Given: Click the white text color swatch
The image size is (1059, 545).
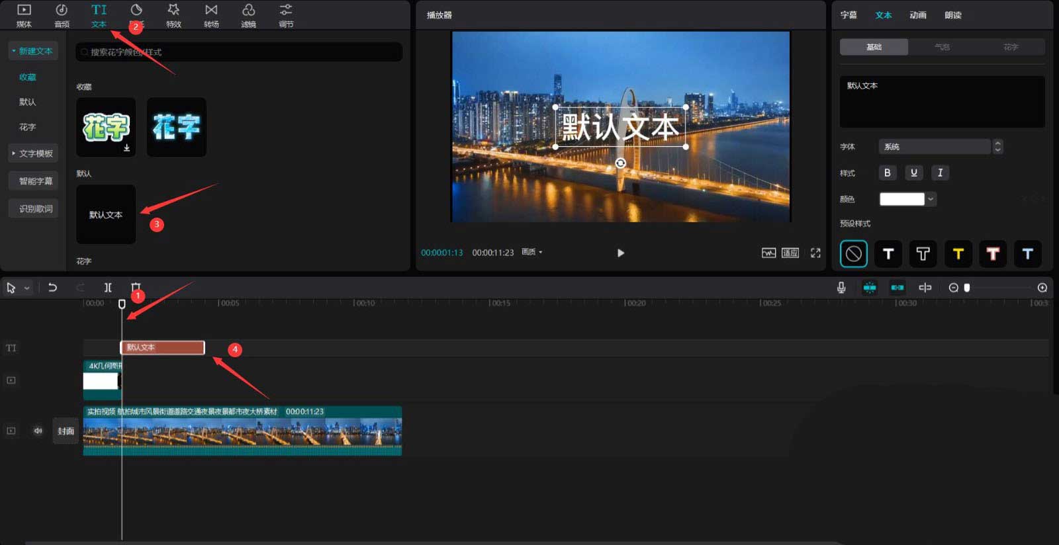Looking at the screenshot, I should point(901,199).
